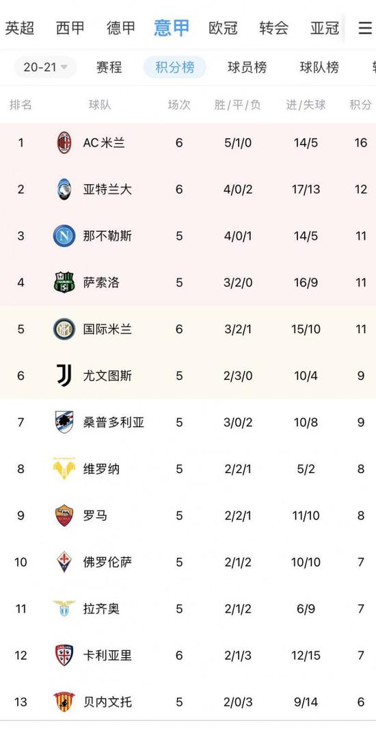376x729 pixels.
Task: Open the 球队榜 team ranking tab
Action: [x=319, y=67]
